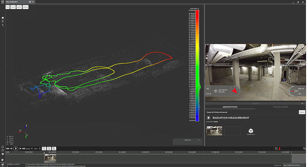Add a 3D view cube icon
The image size is (308, 167).
[251, 131]
